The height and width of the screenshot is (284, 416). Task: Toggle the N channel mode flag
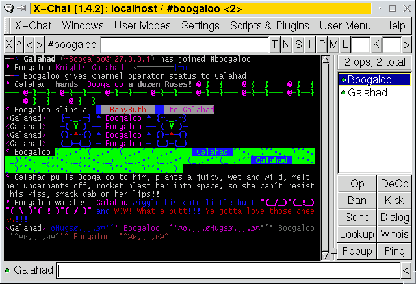pyautogui.click(x=287, y=45)
